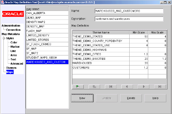This screenshot has width=172, height=114.
Task: Select SF_MAP2 in map list
Action: 47,53
